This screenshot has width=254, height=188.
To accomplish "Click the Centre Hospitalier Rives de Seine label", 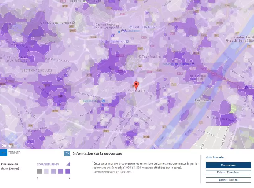I will point(240,39).
